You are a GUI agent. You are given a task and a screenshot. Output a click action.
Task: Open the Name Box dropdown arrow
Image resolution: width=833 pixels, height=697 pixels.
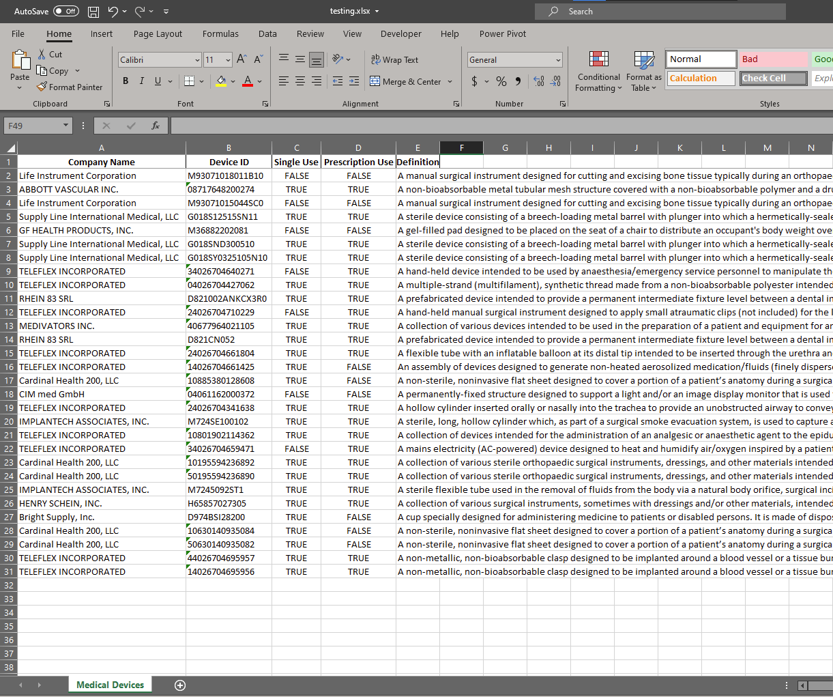pyautogui.click(x=66, y=126)
